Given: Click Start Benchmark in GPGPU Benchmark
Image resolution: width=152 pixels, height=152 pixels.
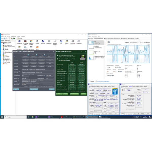Looking at the screenshot, I should 74,94.
